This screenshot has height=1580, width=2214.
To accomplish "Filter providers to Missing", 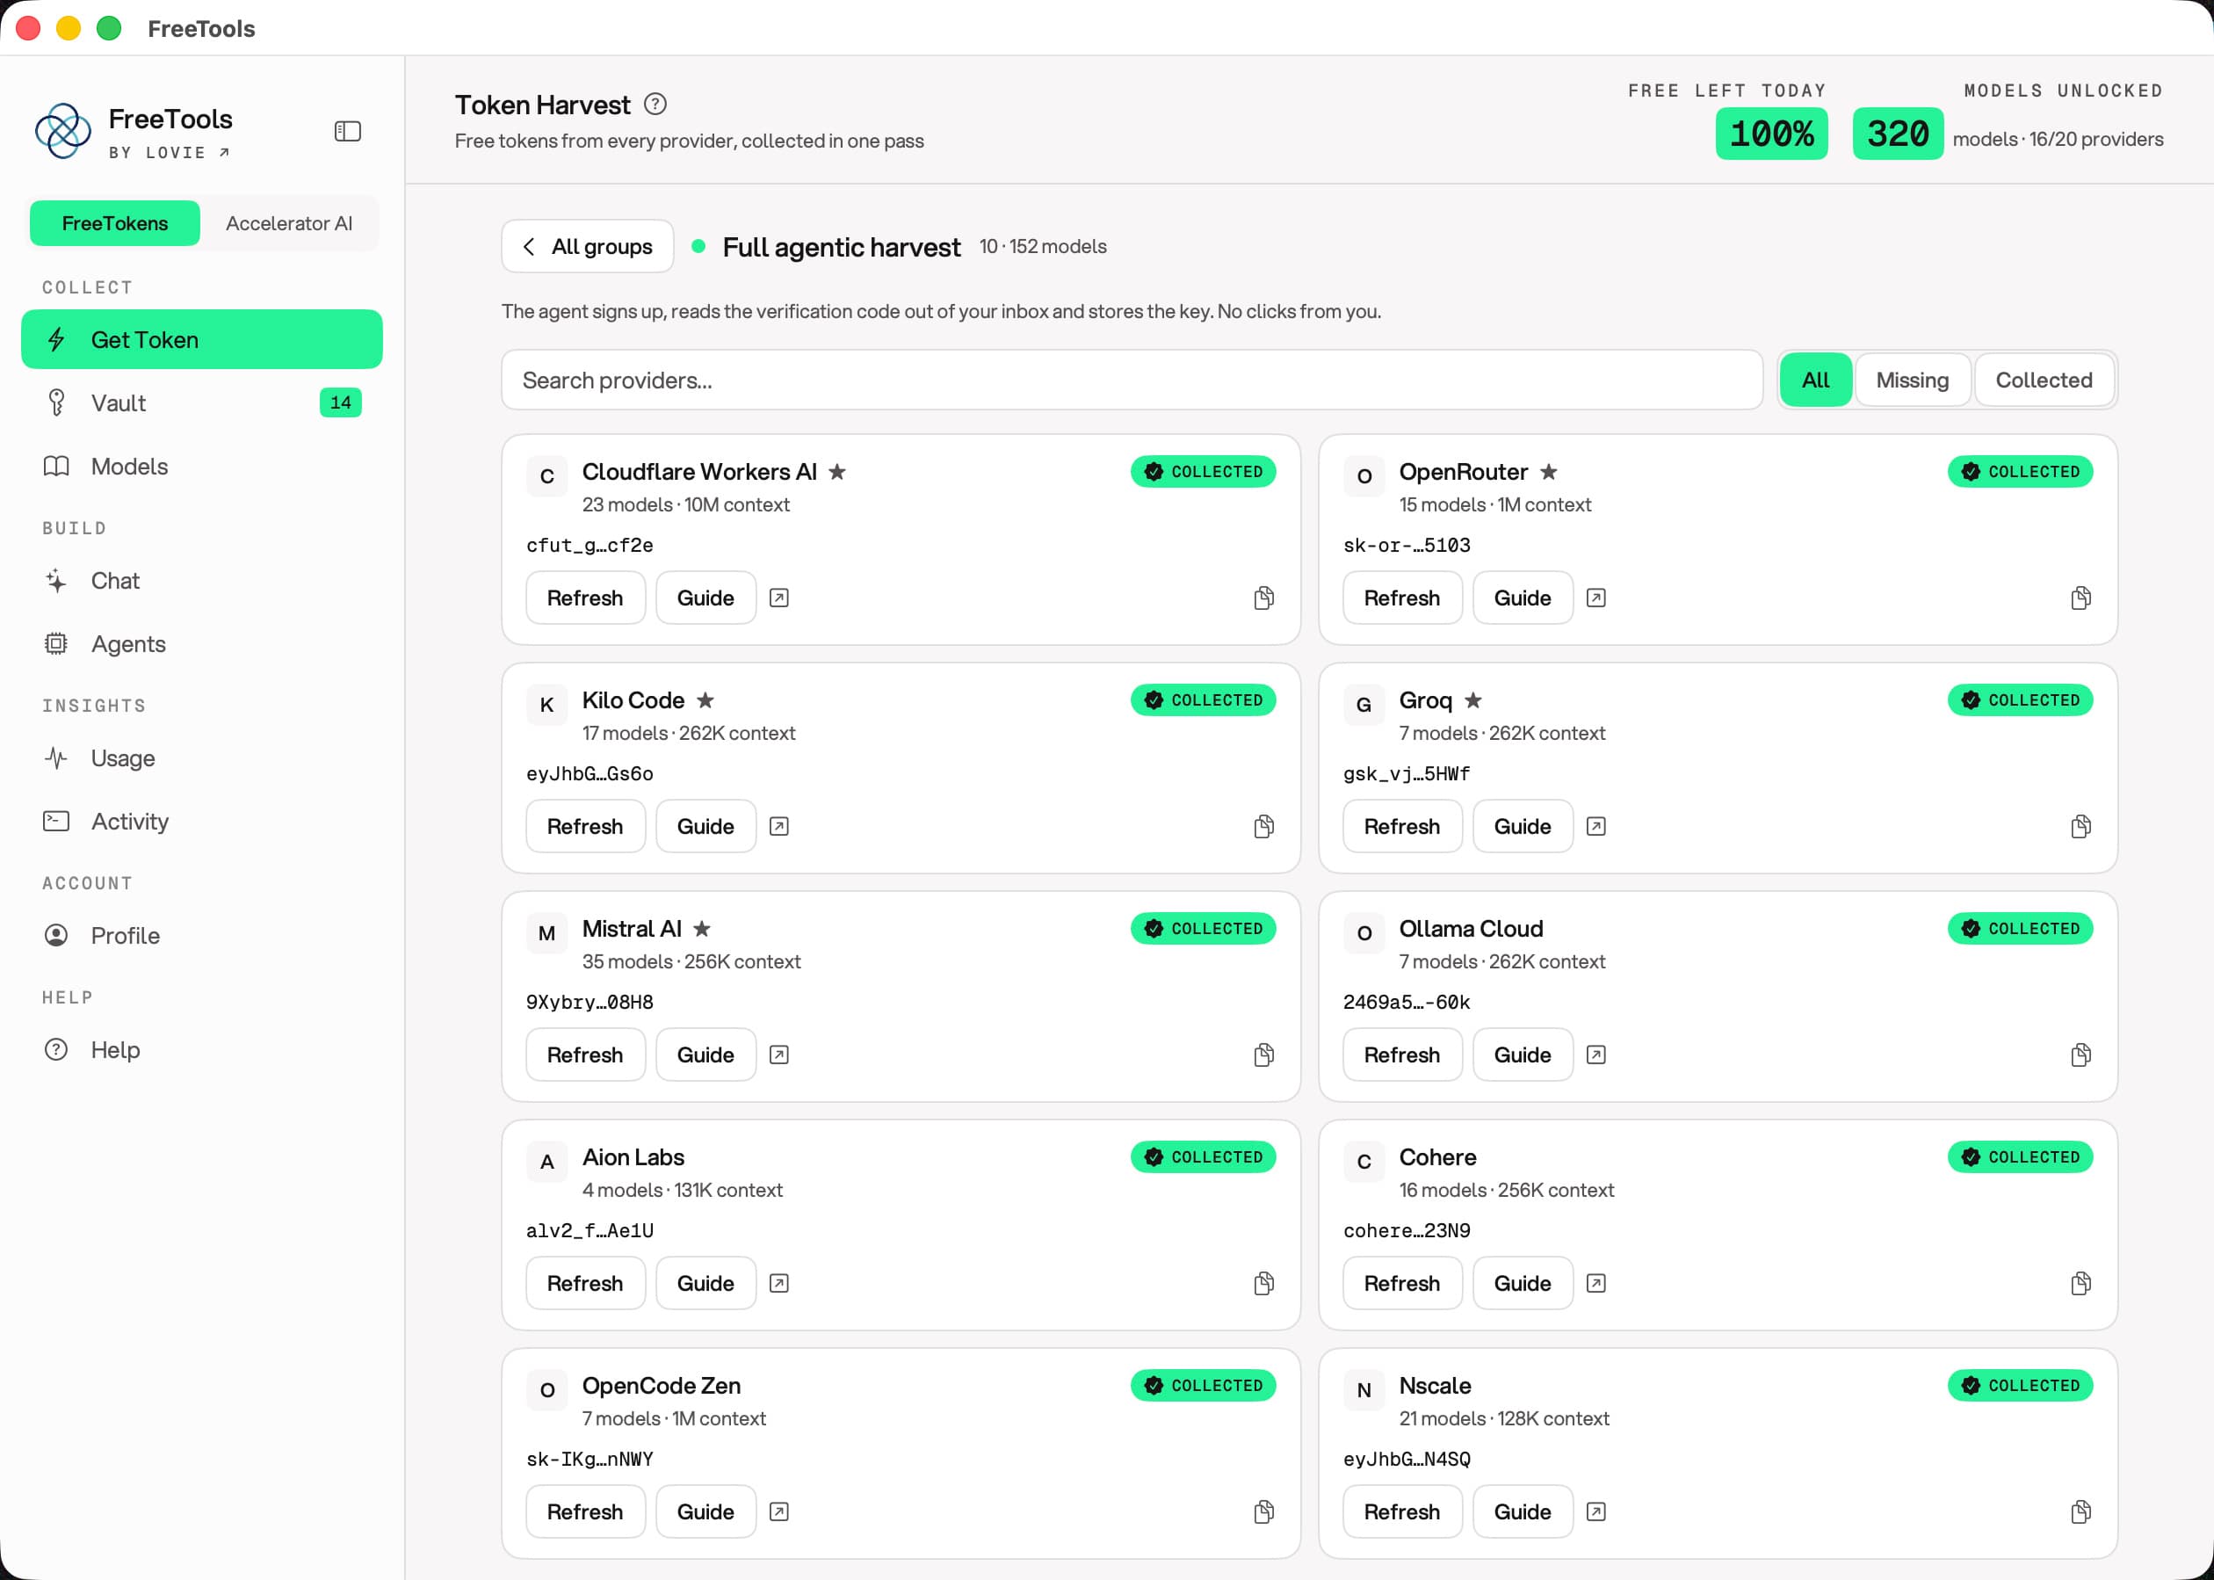I will 1913,380.
